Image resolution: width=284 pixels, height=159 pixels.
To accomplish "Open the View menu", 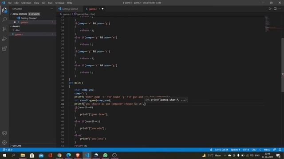I will [x=36, y=3].
